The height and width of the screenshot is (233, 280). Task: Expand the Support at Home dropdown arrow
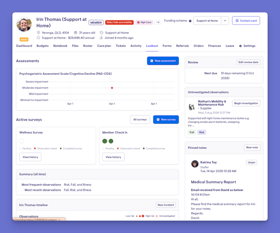tap(225, 20)
